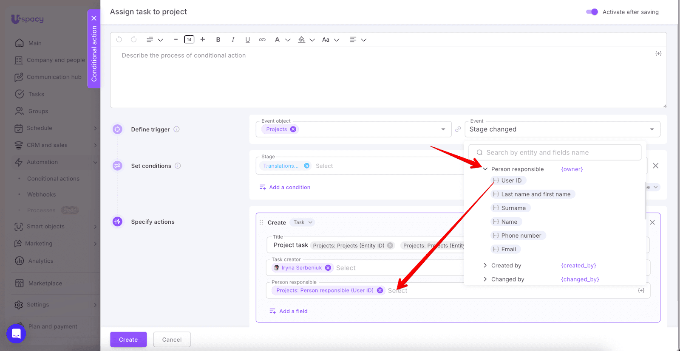Click the Italic formatting icon
680x351 pixels.
click(x=233, y=39)
